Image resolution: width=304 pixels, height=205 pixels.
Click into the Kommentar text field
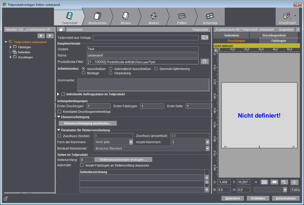pos(143,85)
